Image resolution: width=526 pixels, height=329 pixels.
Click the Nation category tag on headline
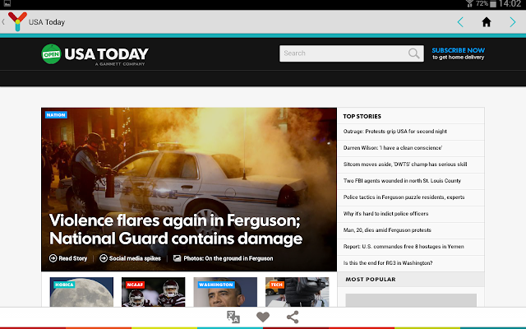click(x=56, y=115)
